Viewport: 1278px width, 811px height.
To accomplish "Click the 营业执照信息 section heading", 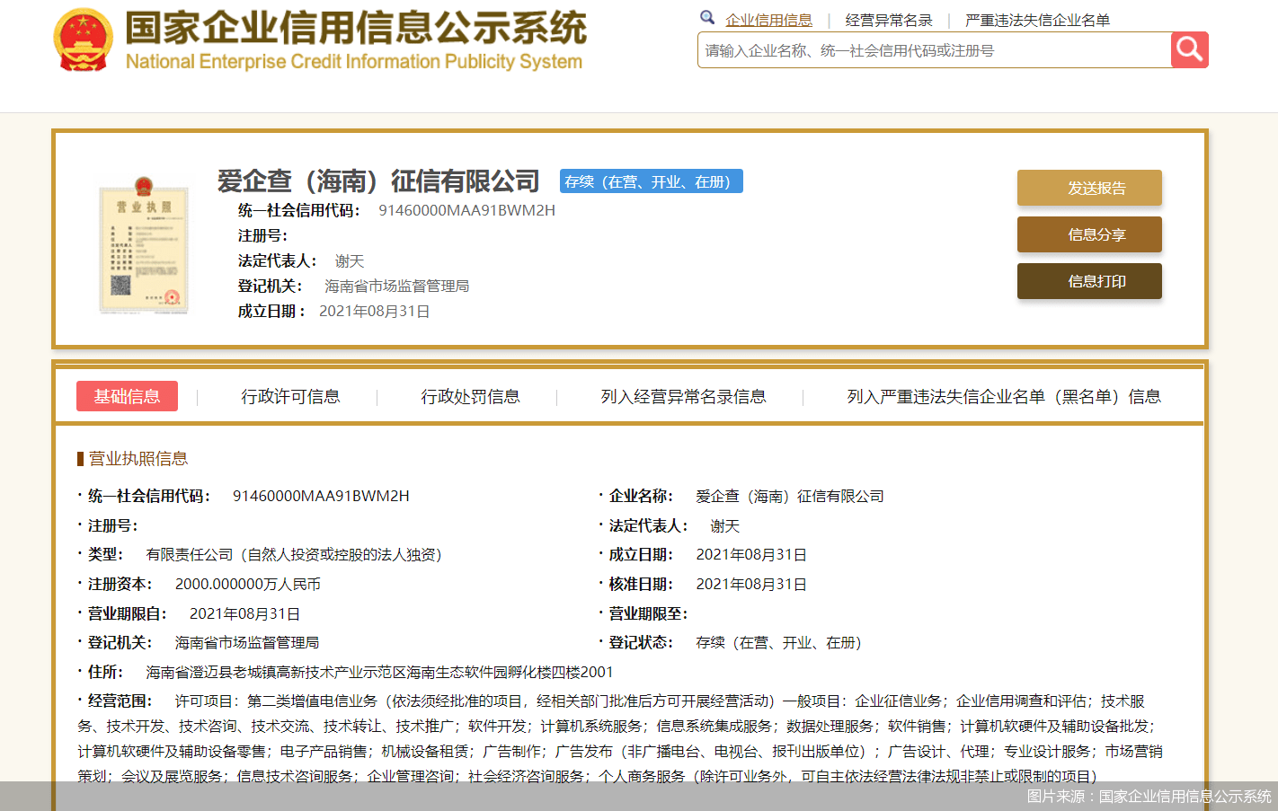I will (x=138, y=459).
